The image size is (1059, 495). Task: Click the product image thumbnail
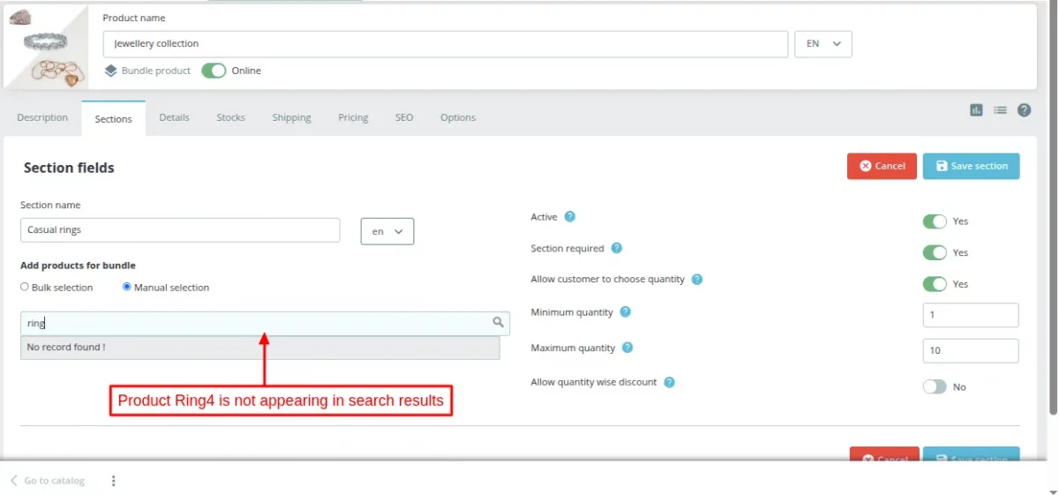coord(47,47)
